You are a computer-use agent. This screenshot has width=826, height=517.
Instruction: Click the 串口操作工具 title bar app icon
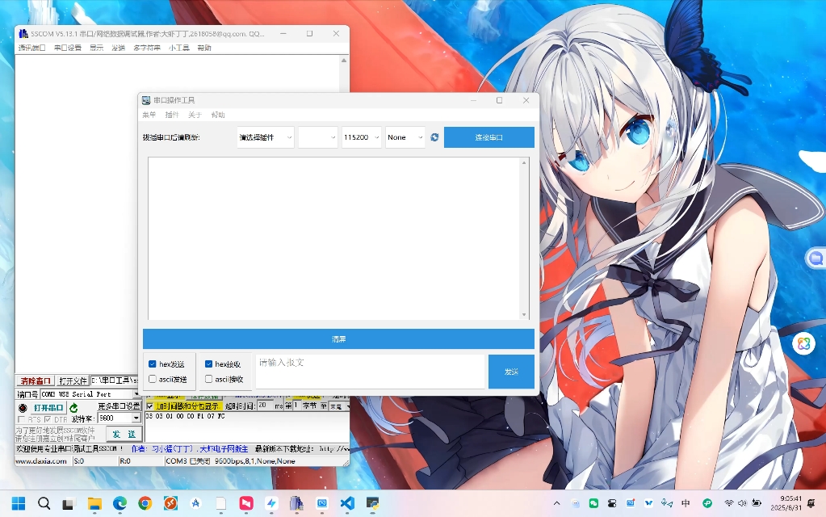[x=146, y=100]
